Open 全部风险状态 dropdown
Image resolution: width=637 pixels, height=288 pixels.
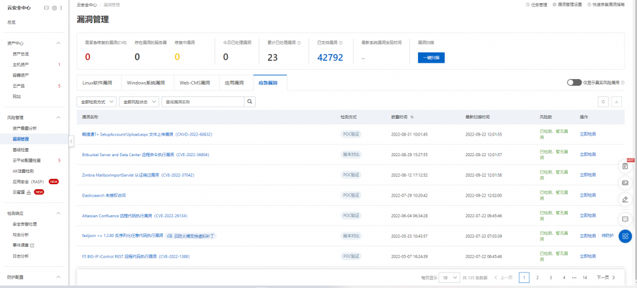pyautogui.click(x=139, y=102)
